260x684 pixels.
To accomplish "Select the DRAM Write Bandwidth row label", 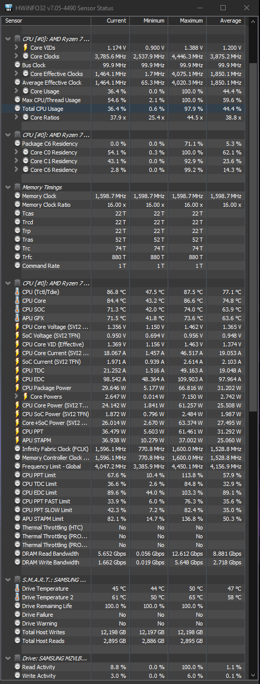I will 51,562.
